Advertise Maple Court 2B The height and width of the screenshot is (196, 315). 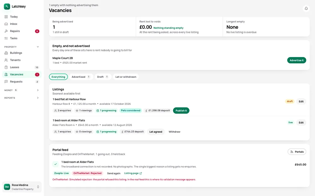pos(296,61)
